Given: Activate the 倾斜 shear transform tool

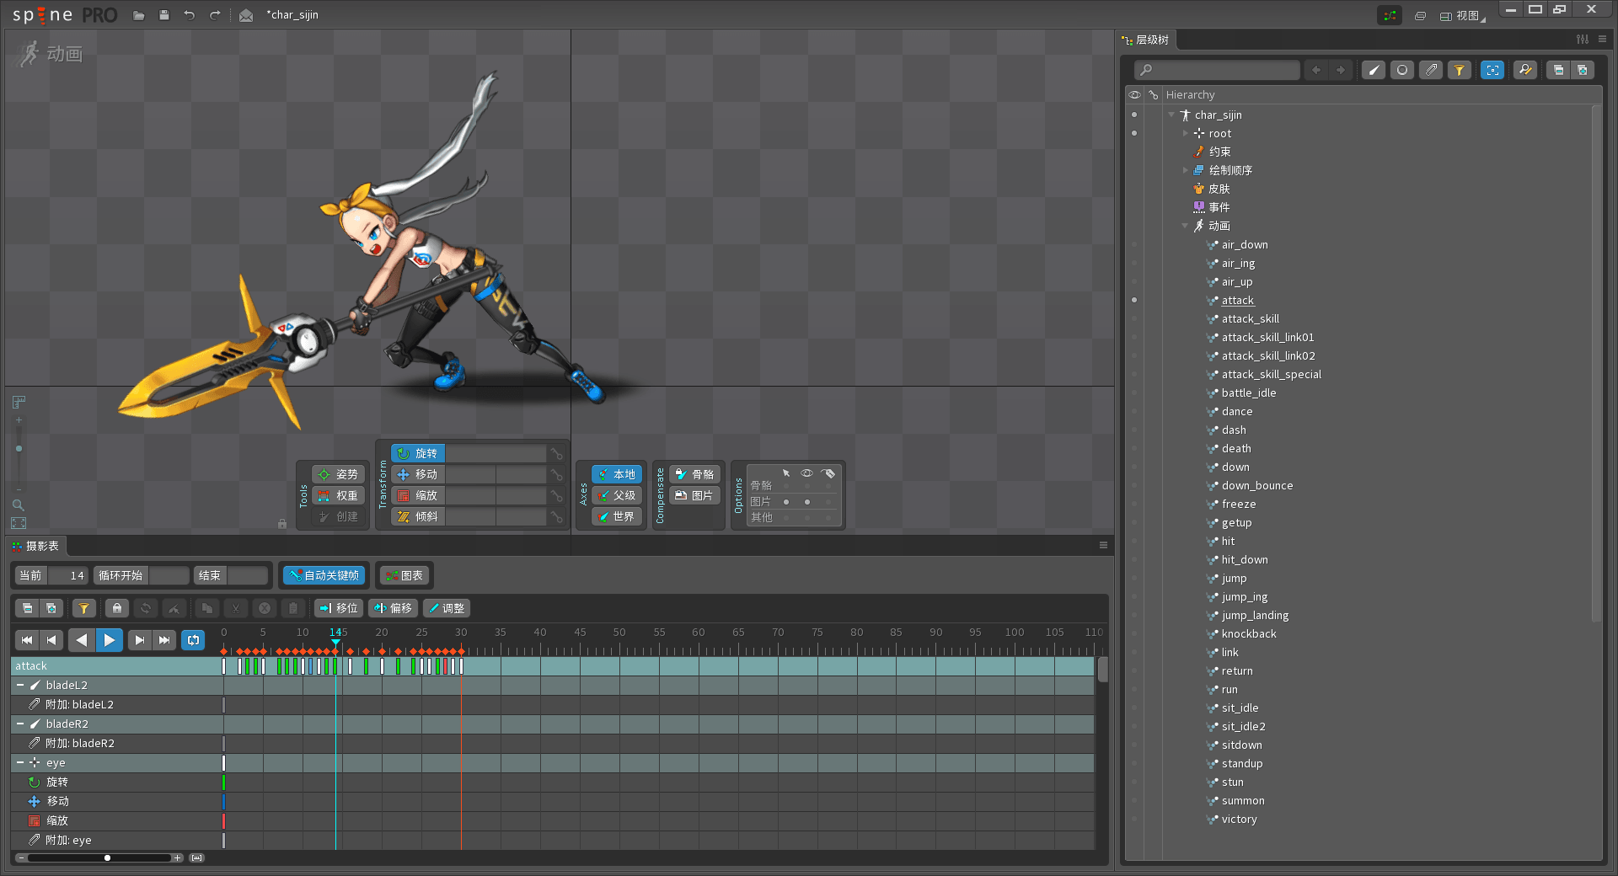Looking at the screenshot, I should click(x=418, y=516).
